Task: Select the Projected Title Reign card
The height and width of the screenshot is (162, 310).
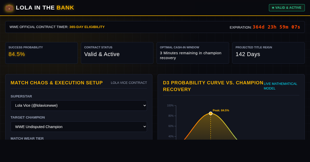Action: click(x=268, y=53)
